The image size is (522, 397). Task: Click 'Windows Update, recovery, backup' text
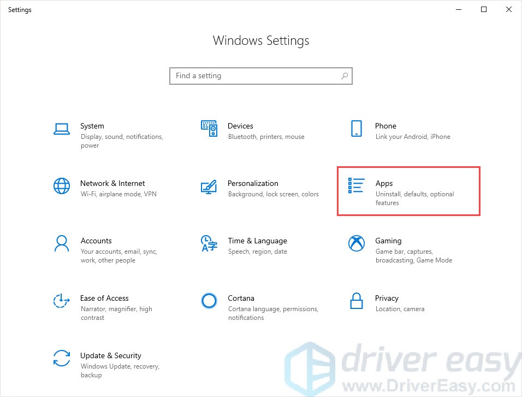click(x=120, y=370)
